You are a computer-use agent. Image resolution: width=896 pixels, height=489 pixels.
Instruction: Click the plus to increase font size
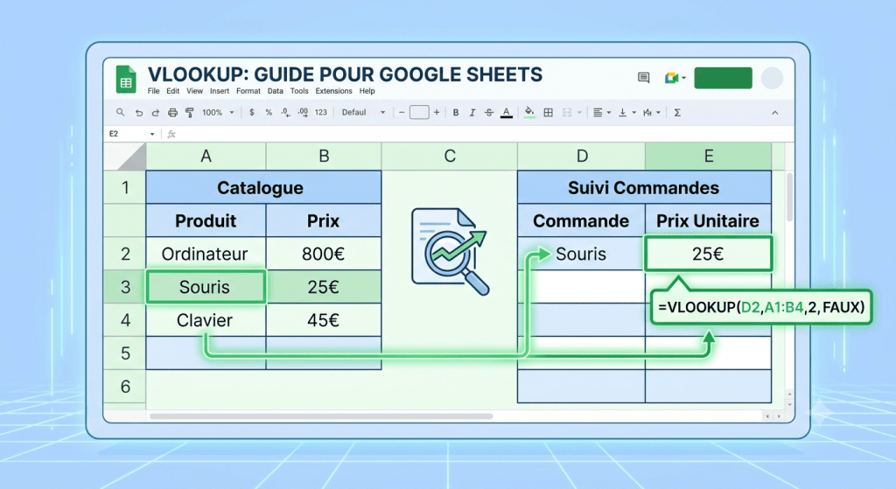(x=437, y=113)
